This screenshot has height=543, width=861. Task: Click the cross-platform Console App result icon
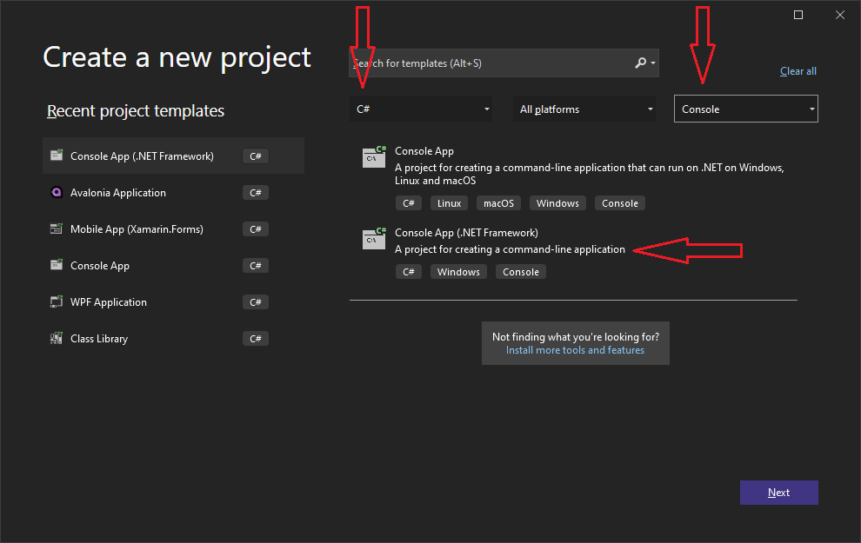pos(374,158)
